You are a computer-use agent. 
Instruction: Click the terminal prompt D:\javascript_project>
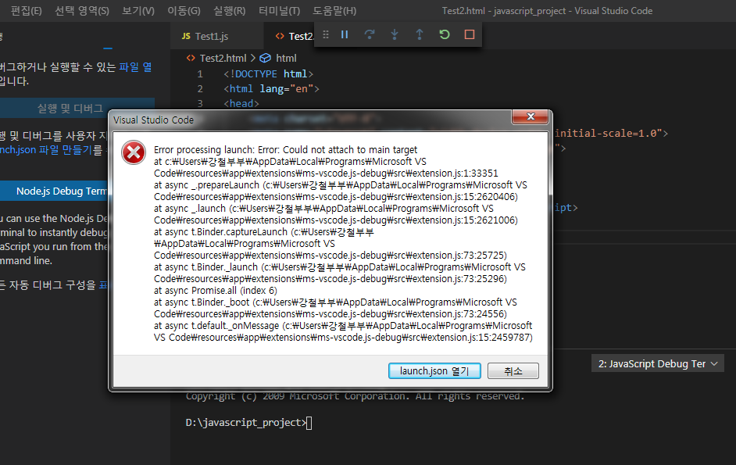[x=246, y=422]
